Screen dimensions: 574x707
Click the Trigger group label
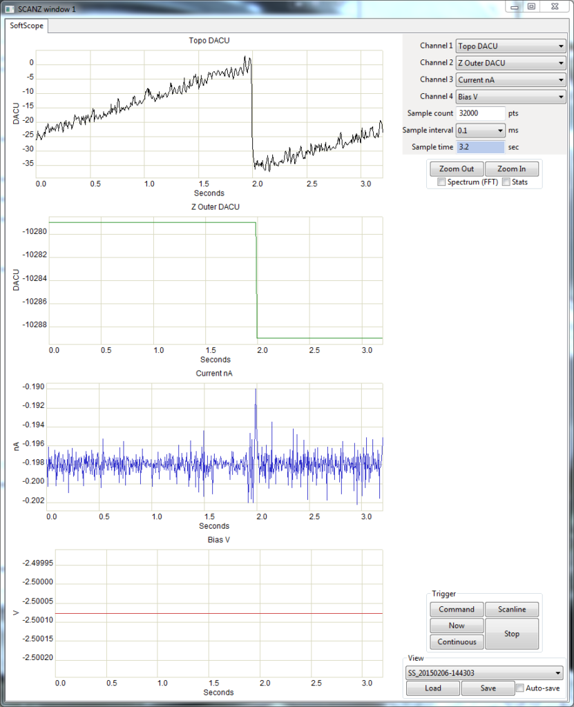tap(443, 594)
